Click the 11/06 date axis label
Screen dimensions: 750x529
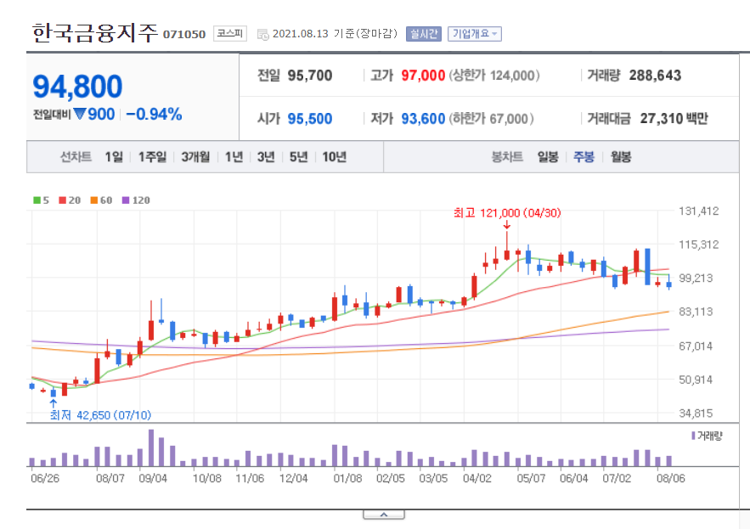pyautogui.click(x=251, y=478)
